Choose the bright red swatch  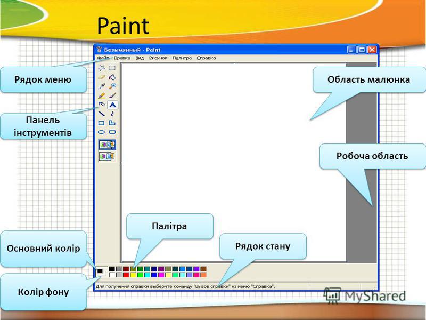point(126,275)
